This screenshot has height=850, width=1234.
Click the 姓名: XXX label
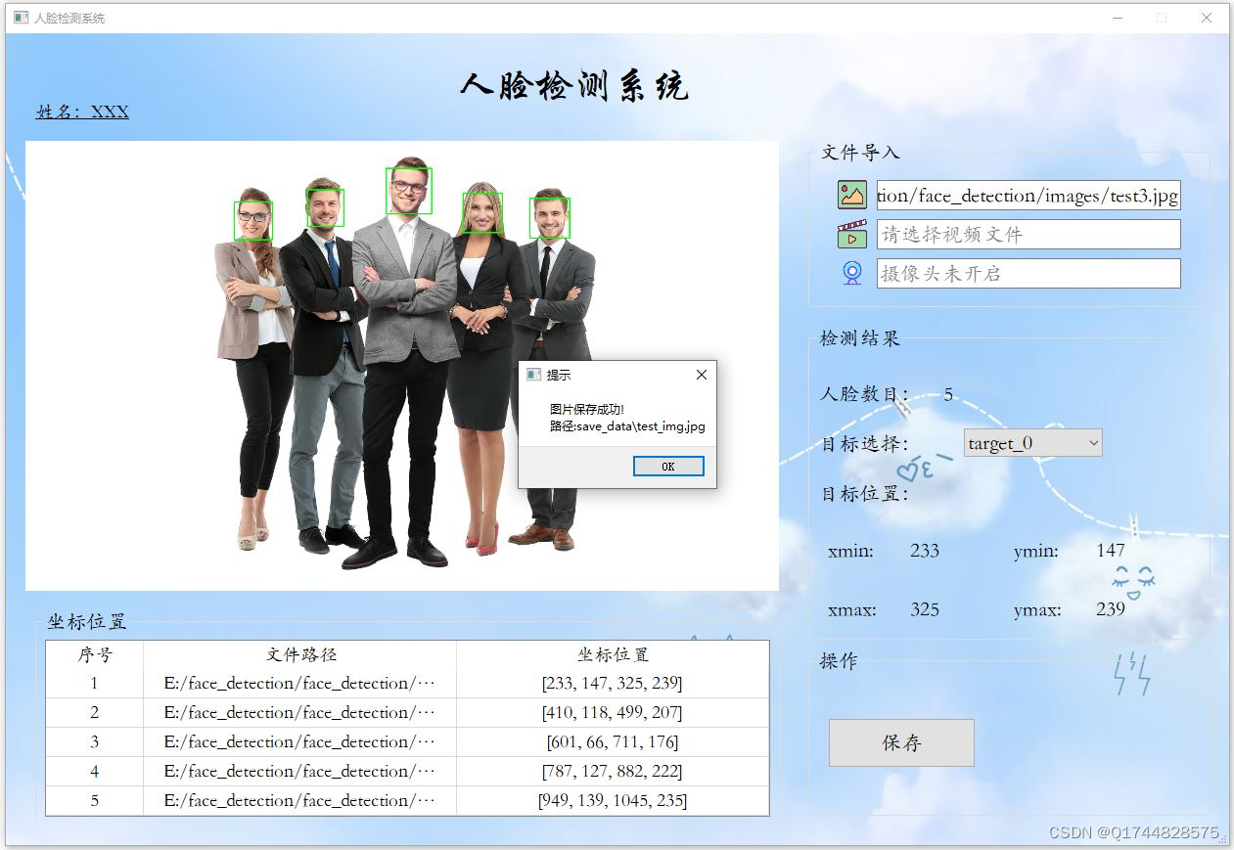pyautogui.click(x=82, y=112)
